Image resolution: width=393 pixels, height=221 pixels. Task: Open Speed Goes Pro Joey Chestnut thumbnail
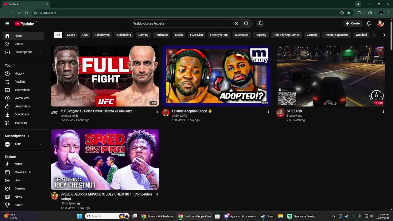click(x=105, y=159)
